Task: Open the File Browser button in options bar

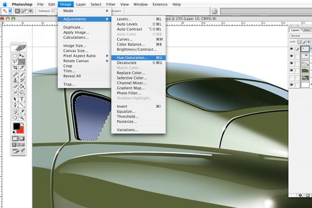Action: pyautogui.click(x=214, y=11)
